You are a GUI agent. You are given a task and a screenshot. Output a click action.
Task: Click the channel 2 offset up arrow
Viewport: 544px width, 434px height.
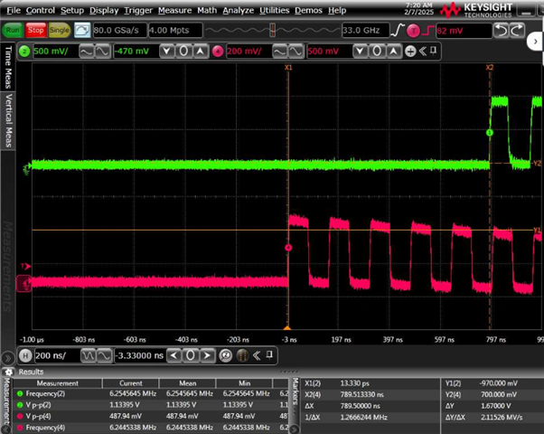[x=201, y=52]
